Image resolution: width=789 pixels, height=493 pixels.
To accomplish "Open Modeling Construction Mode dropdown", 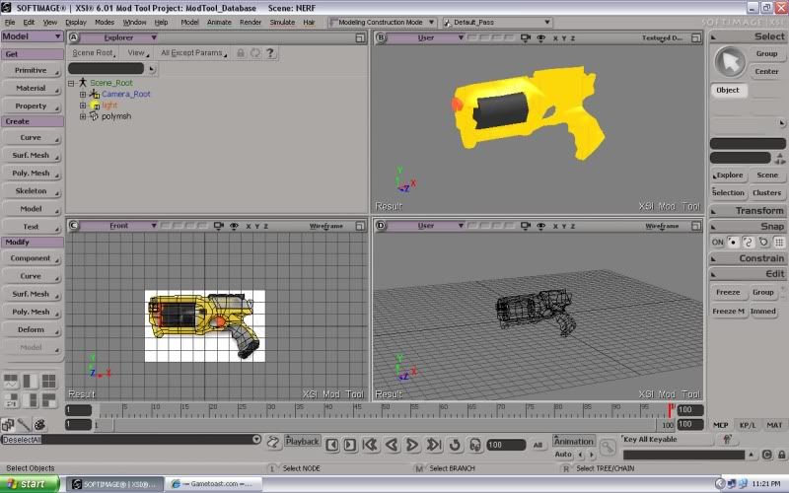I will pos(382,22).
